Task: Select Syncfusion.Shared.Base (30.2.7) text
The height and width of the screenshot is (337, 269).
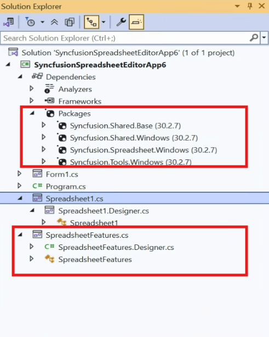Action: point(125,125)
